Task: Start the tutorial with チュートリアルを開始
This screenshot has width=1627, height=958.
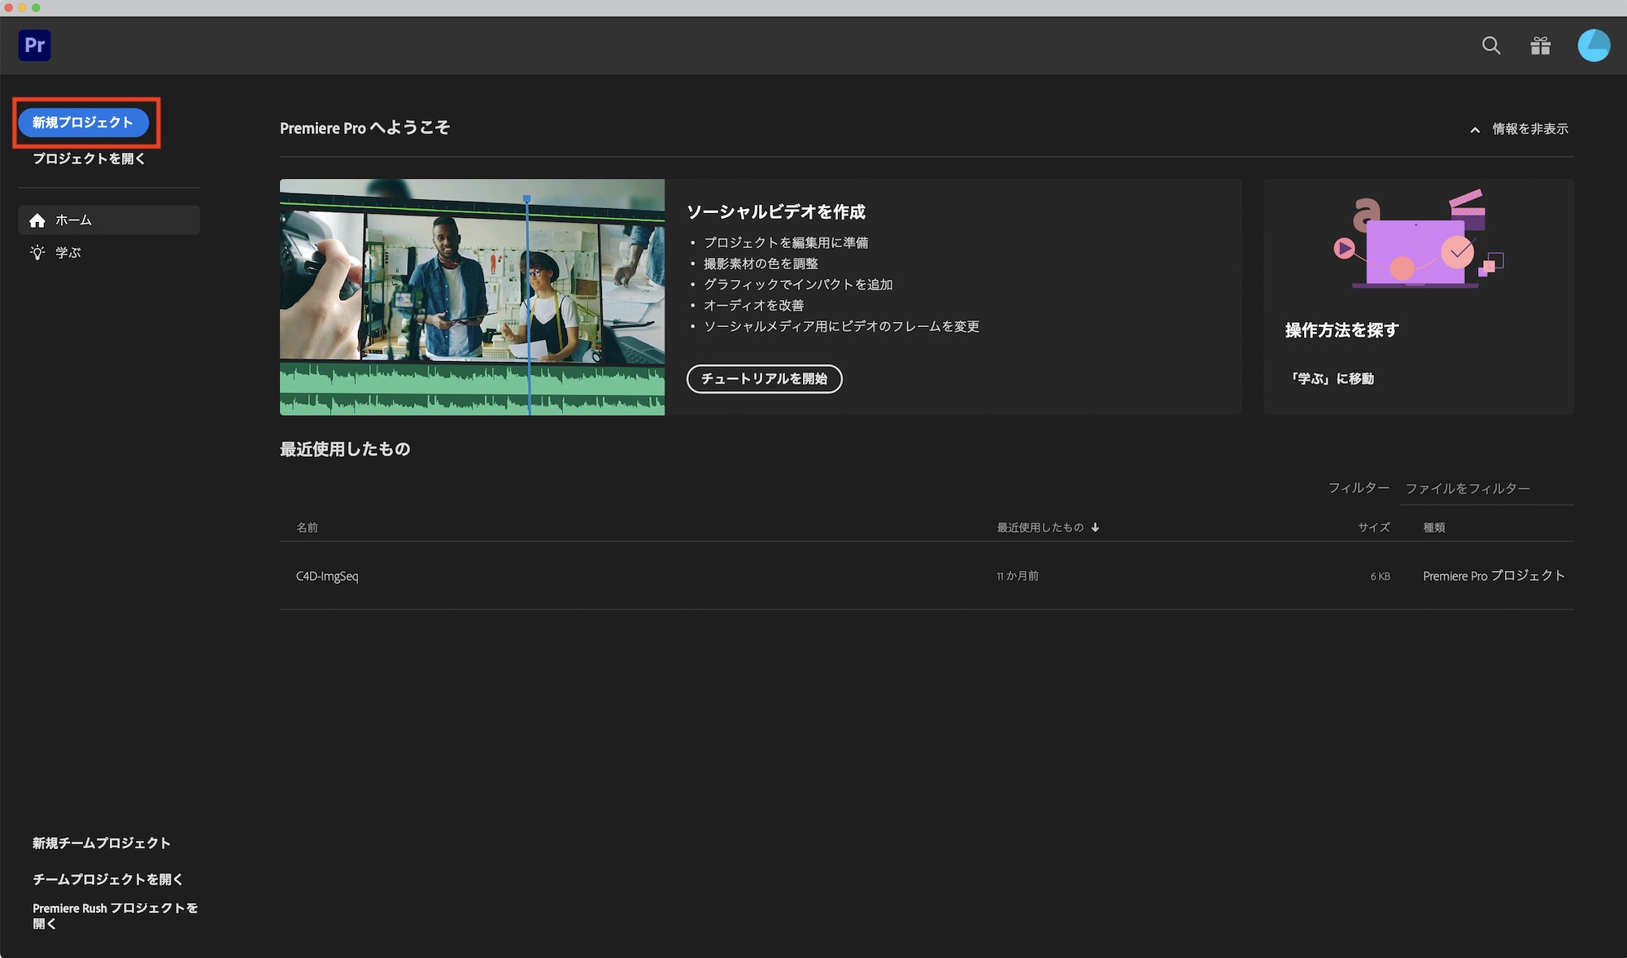Action: 764,379
